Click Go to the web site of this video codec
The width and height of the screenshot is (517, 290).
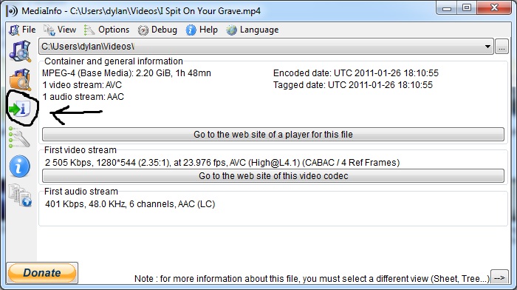(x=273, y=176)
